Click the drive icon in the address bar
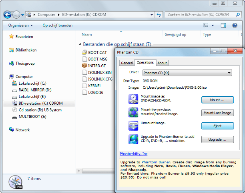This screenshot has height=193, width=245. point(29,14)
